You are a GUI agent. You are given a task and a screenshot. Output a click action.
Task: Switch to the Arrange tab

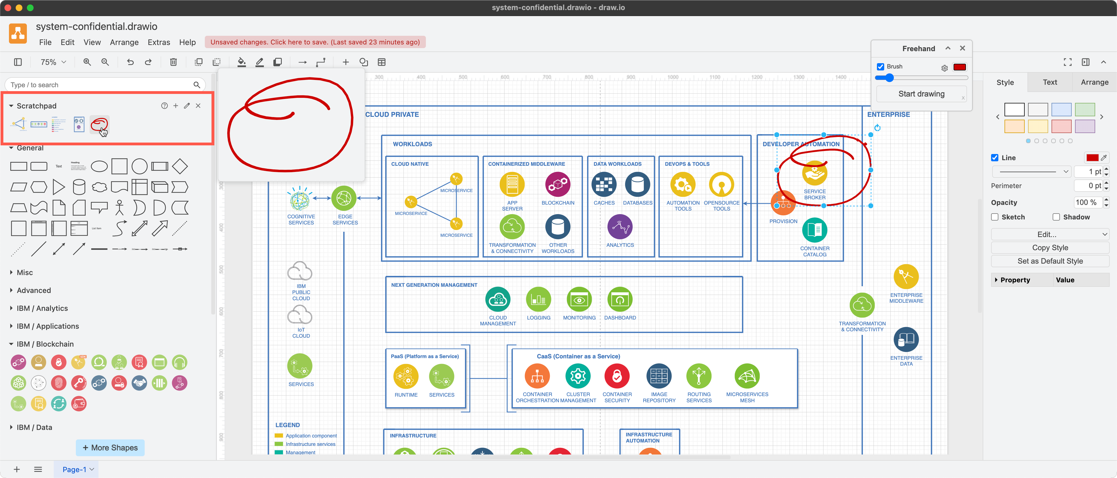[x=1094, y=82]
